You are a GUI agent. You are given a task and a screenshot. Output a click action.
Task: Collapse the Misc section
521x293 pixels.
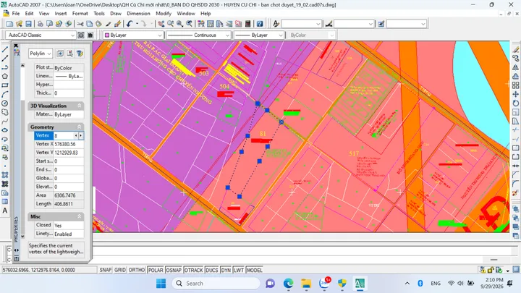click(x=80, y=216)
